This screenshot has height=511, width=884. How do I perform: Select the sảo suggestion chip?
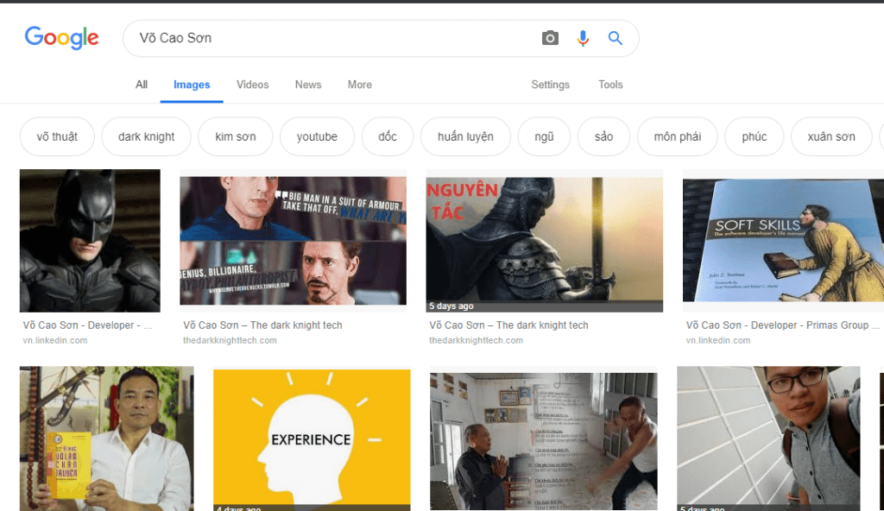[603, 136]
